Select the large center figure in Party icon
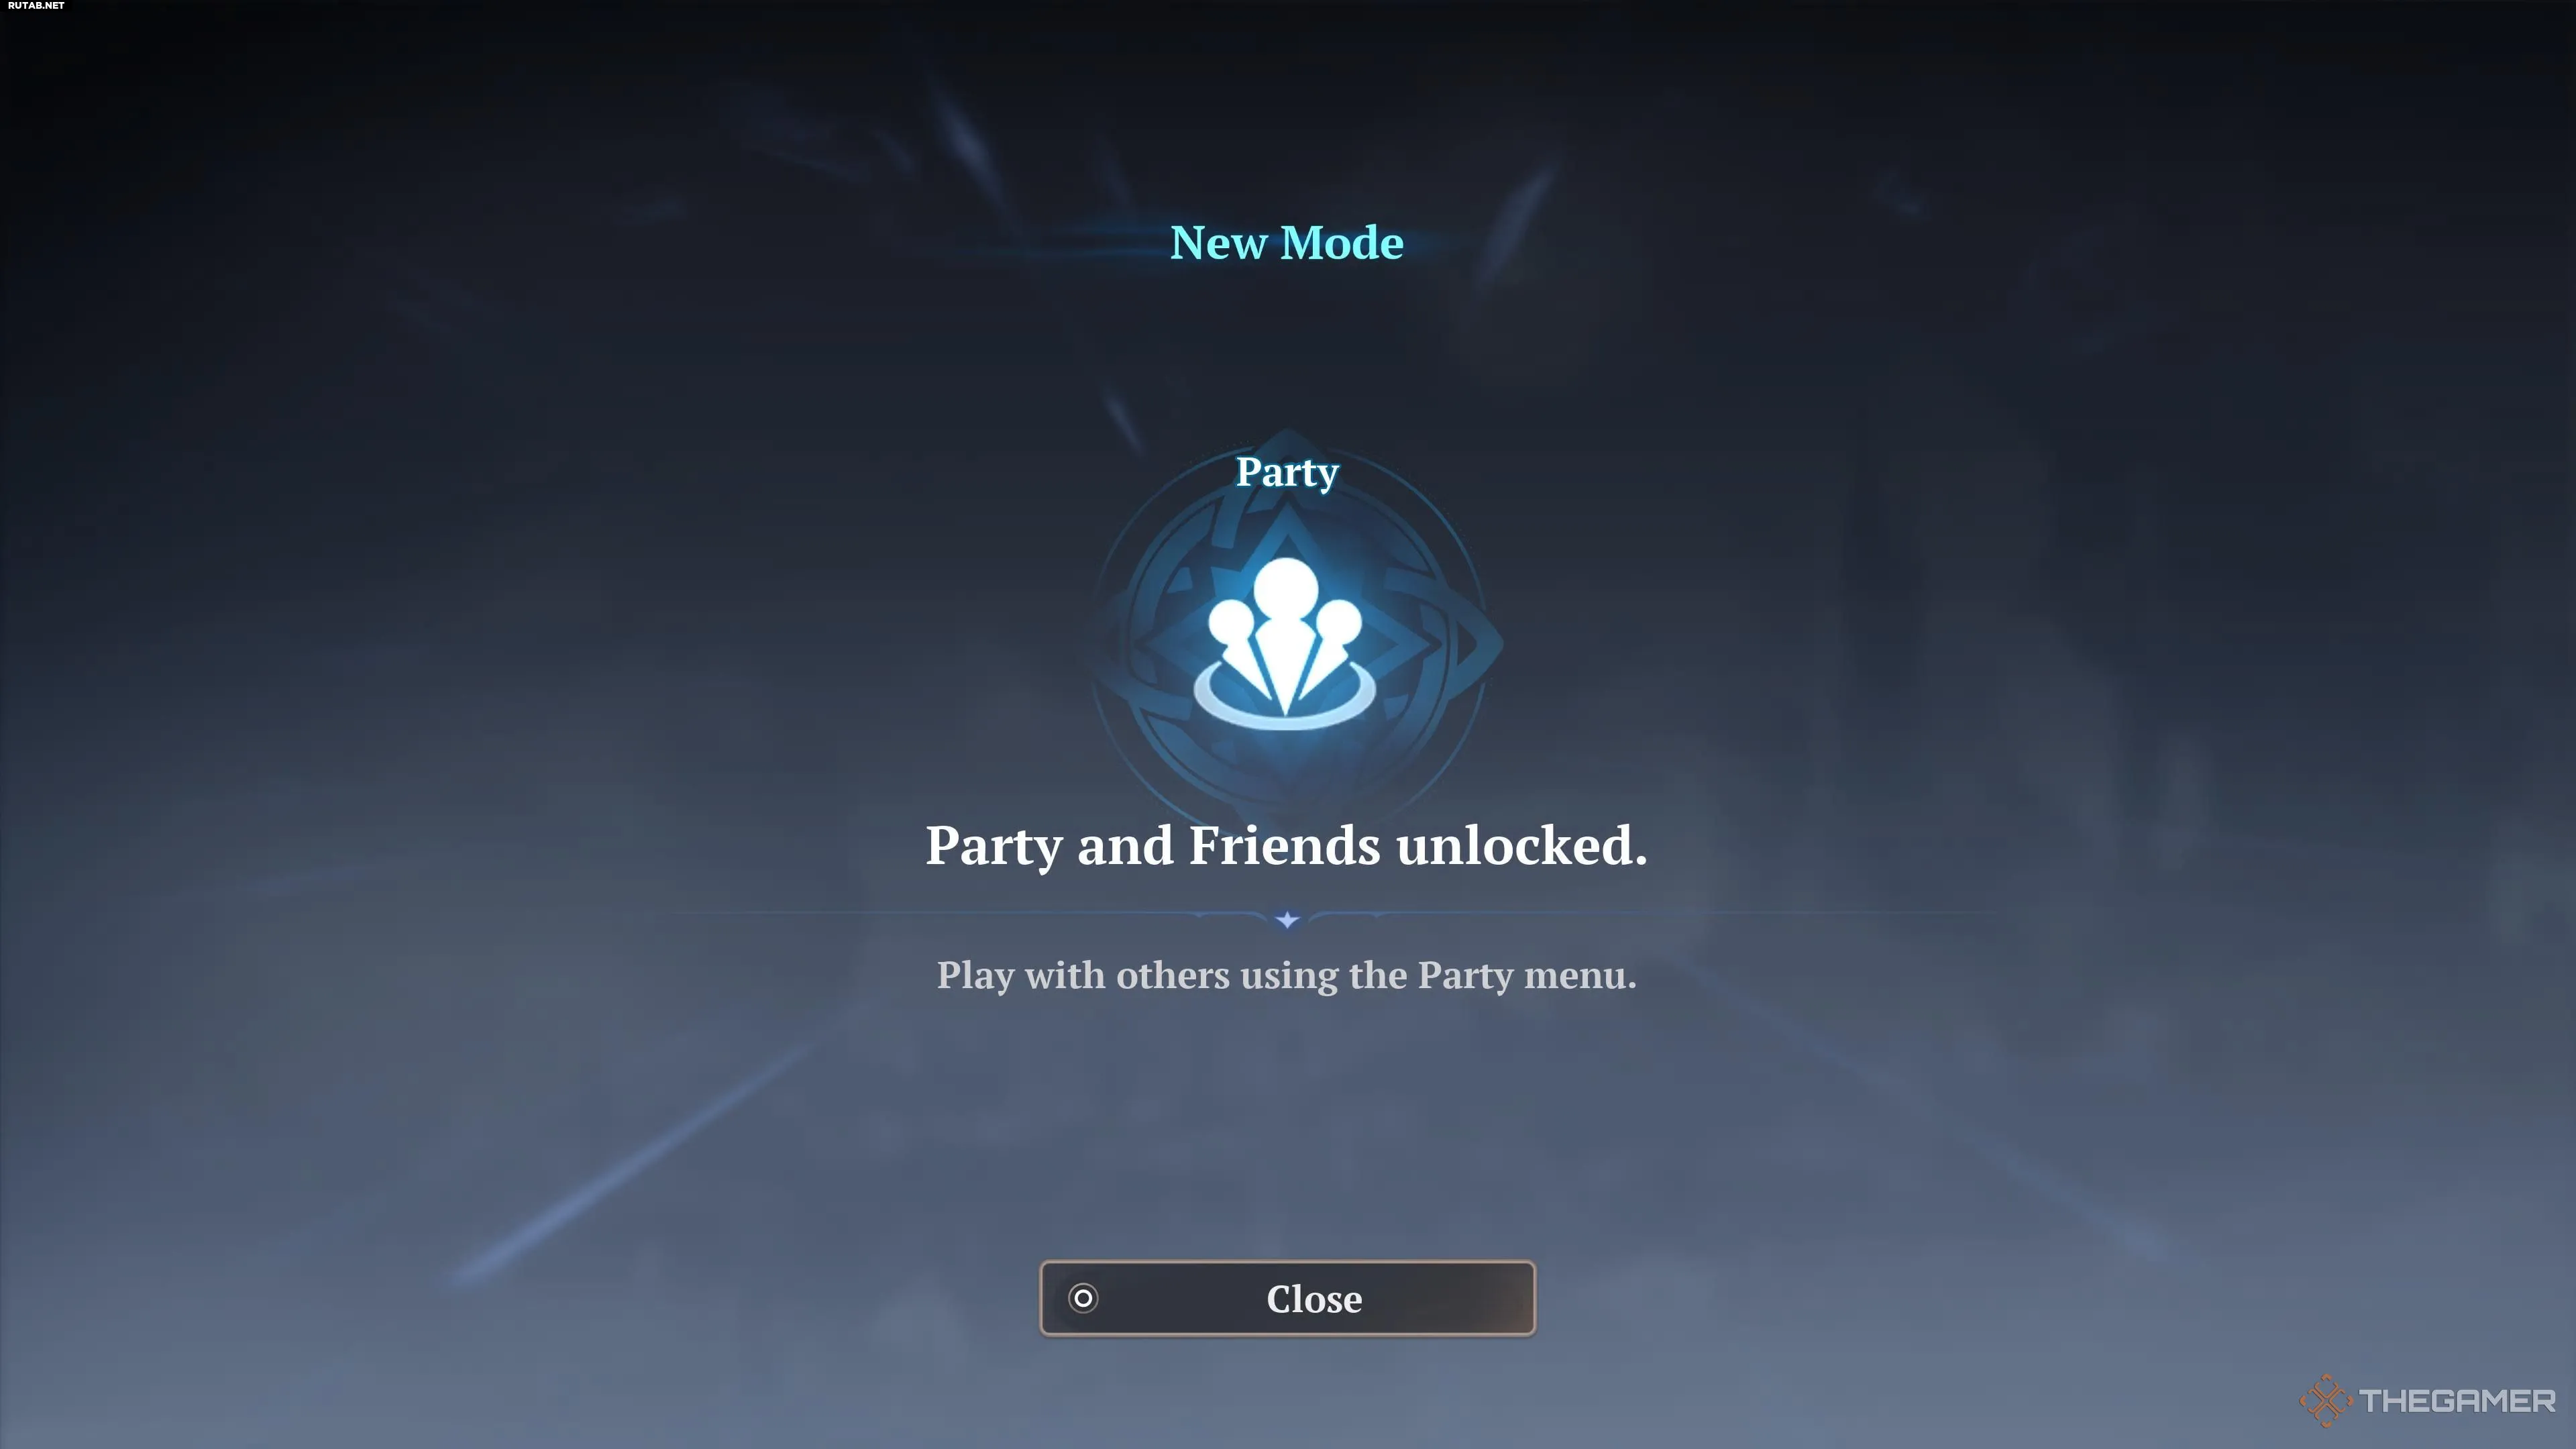This screenshot has height=1449, width=2576. tap(1285, 630)
